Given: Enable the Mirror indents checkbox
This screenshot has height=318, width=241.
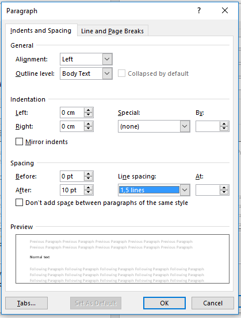Looking at the screenshot, I should pos(20,142).
